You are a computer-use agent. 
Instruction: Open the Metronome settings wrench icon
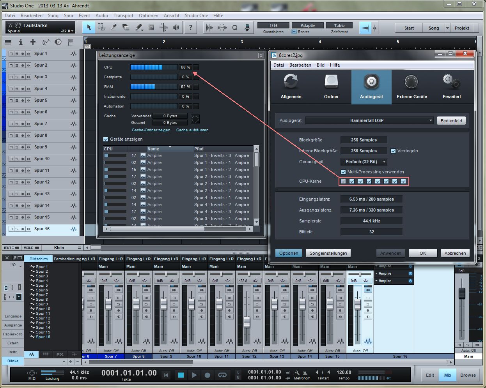[297, 373]
